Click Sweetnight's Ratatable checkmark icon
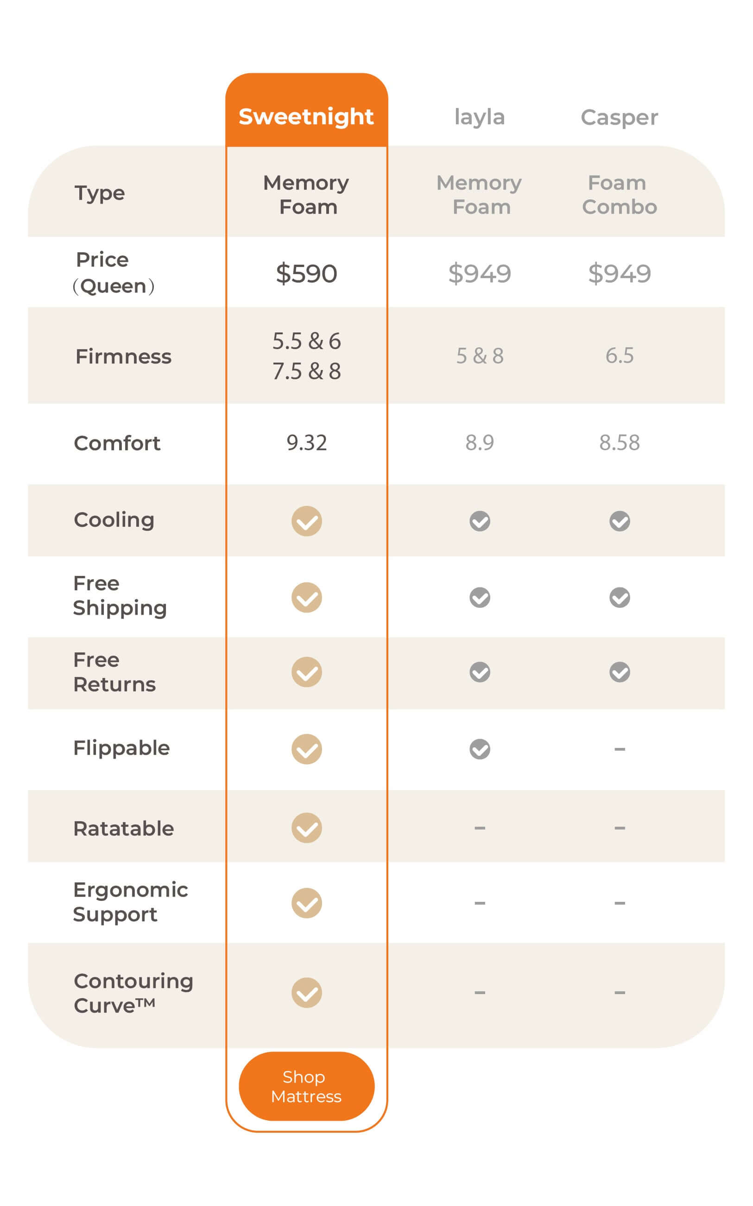753x1206 pixels. (x=306, y=827)
